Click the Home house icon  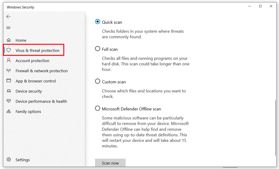click(8, 40)
